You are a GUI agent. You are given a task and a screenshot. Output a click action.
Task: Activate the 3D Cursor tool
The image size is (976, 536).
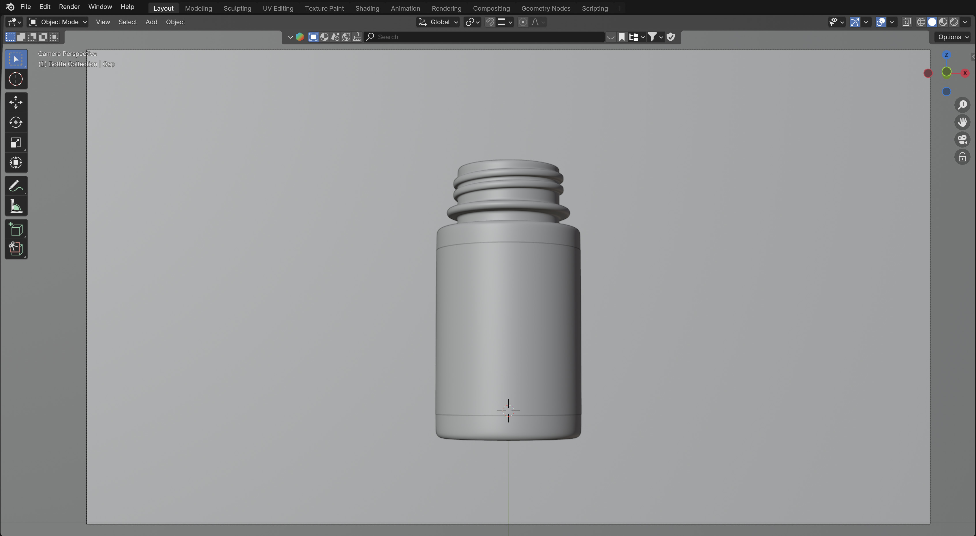pos(16,79)
